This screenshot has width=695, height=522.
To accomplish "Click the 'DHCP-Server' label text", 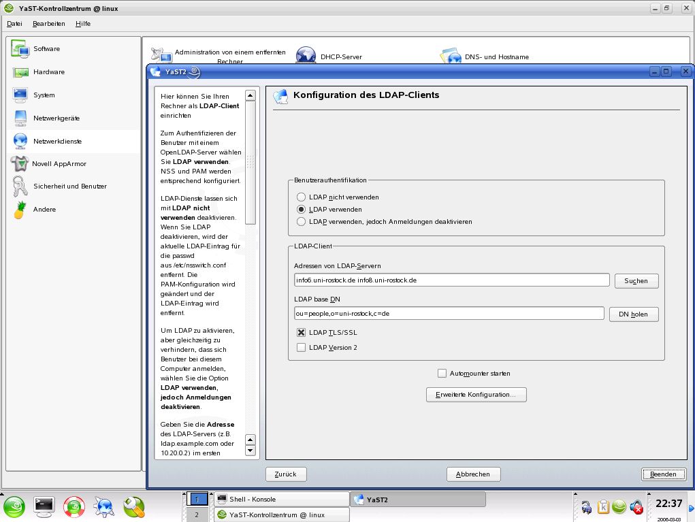I will (341, 56).
